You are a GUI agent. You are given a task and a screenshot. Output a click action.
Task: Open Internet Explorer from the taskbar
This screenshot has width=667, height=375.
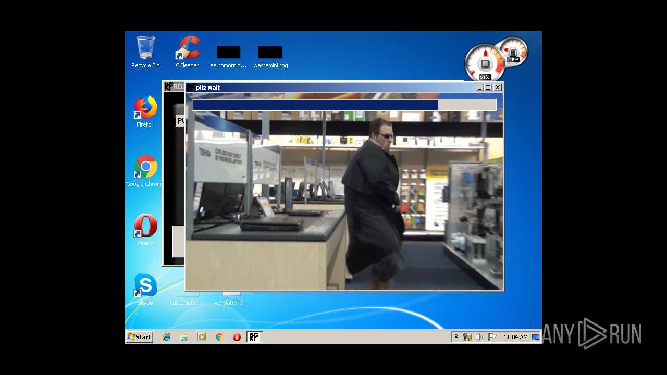tap(167, 337)
